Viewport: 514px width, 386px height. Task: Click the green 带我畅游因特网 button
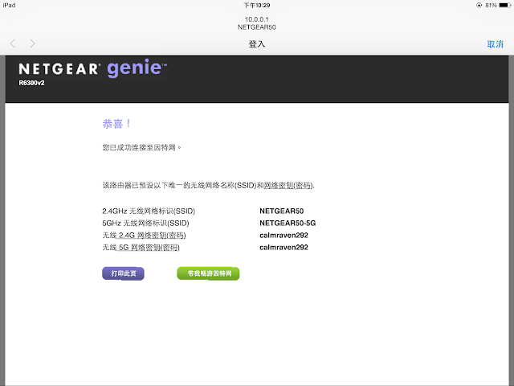[208, 273]
